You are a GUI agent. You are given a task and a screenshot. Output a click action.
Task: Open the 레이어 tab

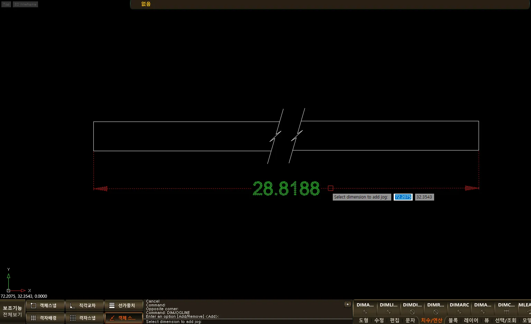pyautogui.click(x=471, y=320)
